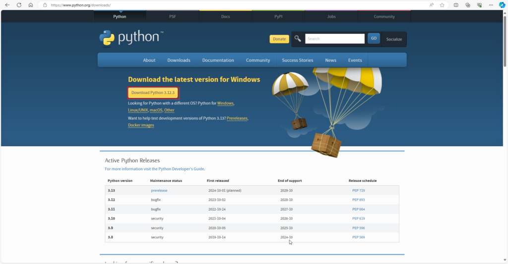508x264 pixels.
Task: Open PEP 719 release schedule
Action: tap(359, 191)
